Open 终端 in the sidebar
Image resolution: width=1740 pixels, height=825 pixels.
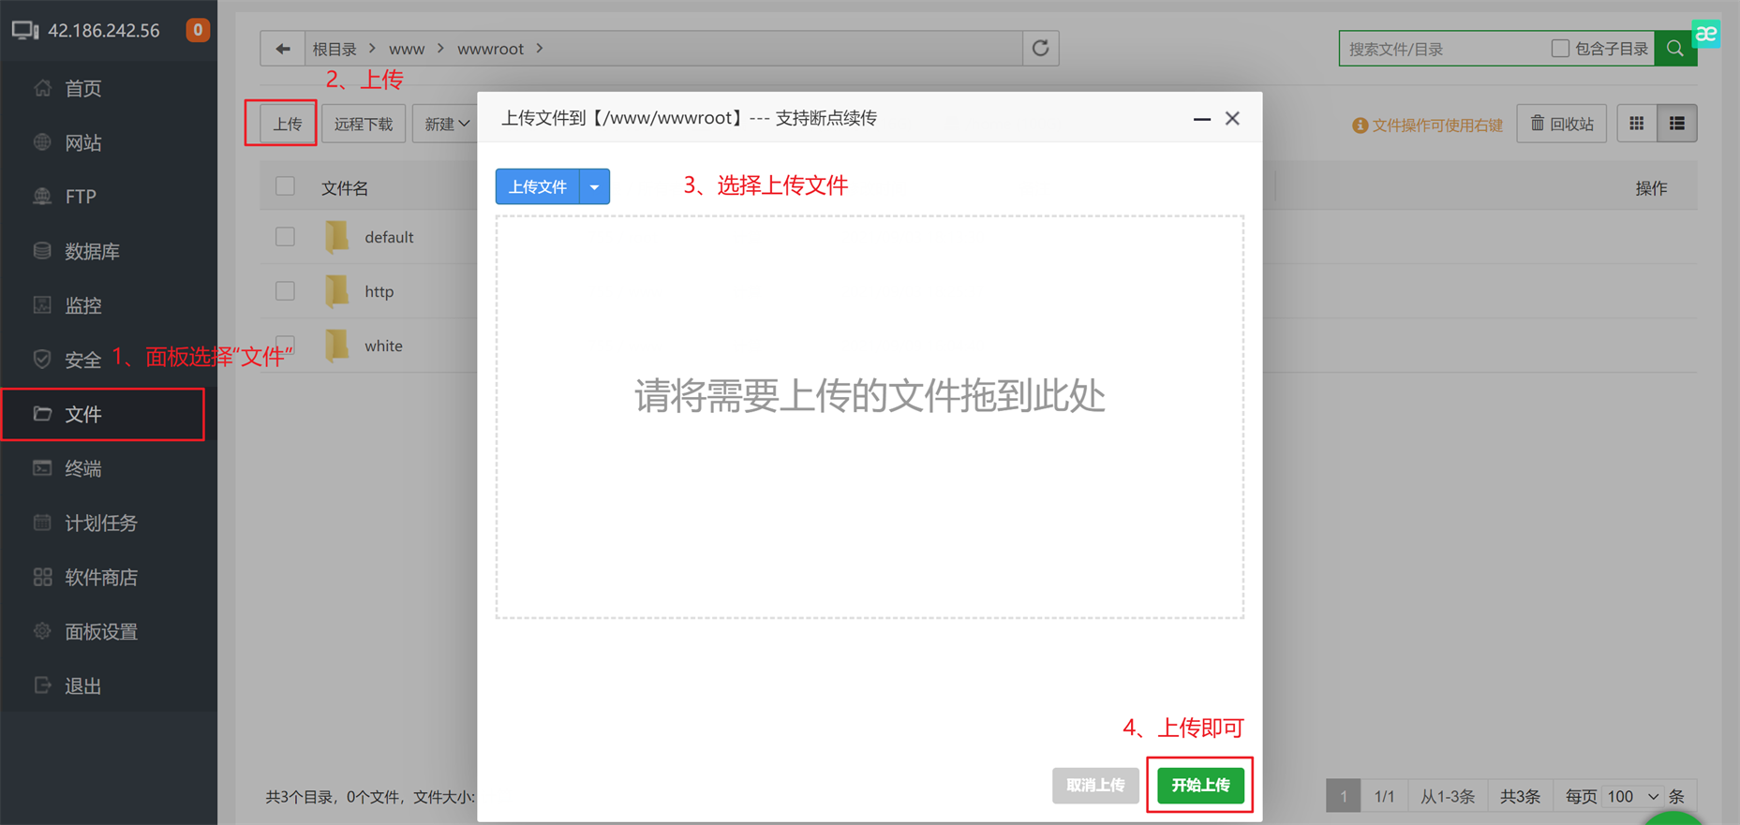tap(82, 468)
